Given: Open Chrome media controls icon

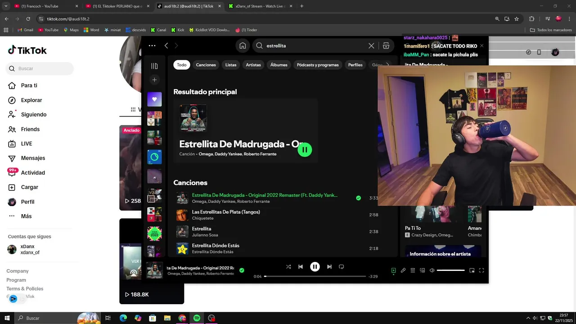Looking at the screenshot, I should (x=548, y=19).
